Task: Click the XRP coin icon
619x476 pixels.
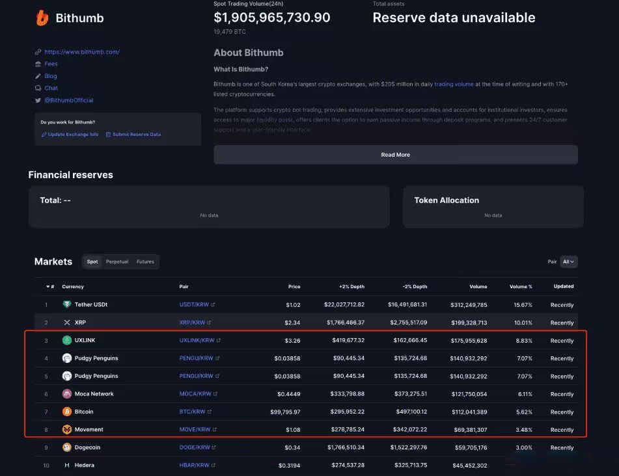Action: [x=66, y=323]
